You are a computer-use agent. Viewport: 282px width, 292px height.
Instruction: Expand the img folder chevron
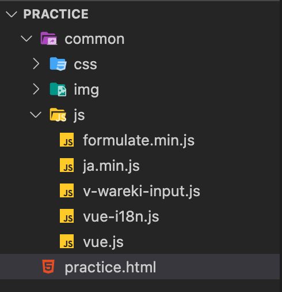click(36, 89)
